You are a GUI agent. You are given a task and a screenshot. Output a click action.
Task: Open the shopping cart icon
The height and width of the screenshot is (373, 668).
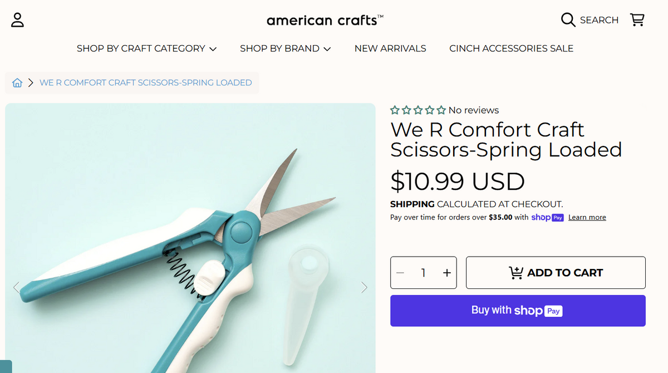pos(637,19)
